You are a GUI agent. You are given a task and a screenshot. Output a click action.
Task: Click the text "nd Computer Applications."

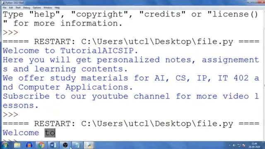68,87
